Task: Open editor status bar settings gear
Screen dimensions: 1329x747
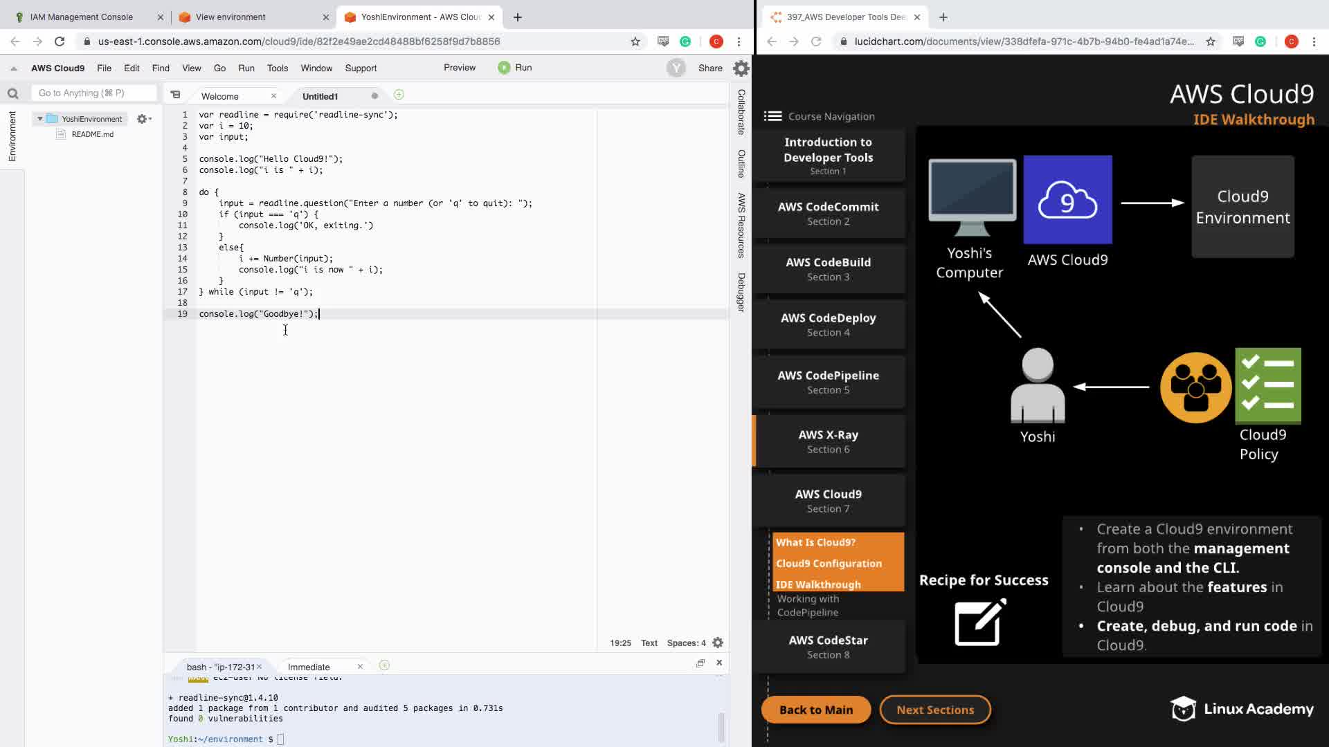Action: [718, 643]
